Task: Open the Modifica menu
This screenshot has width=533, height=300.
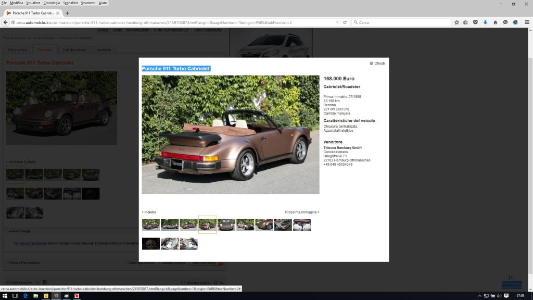Action: coord(16,3)
